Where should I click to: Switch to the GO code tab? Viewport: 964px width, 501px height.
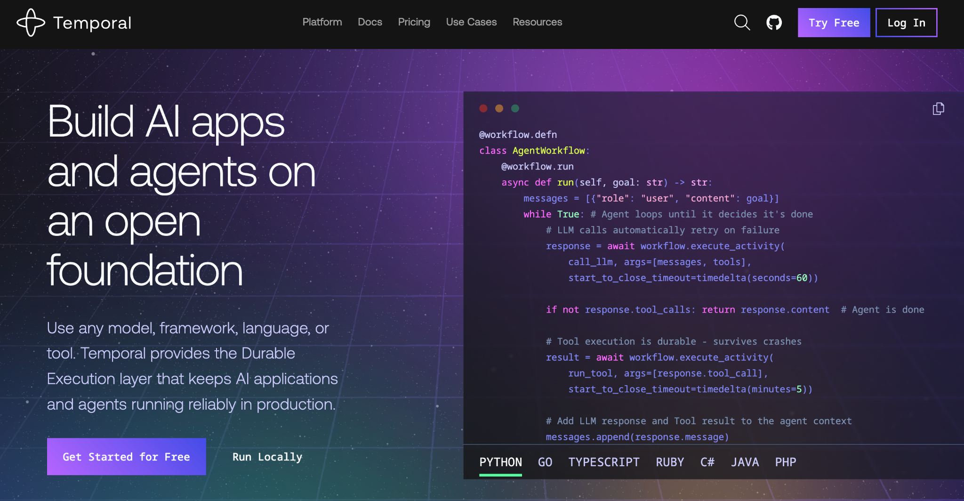pyautogui.click(x=545, y=462)
